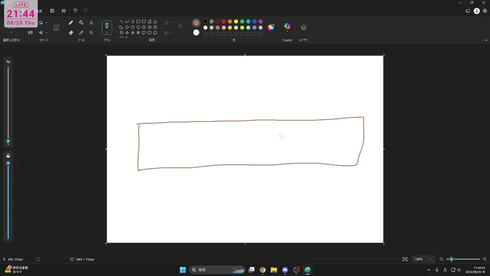490x276 pixels.
Task: Pick the green color swatch
Action: coord(242,21)
